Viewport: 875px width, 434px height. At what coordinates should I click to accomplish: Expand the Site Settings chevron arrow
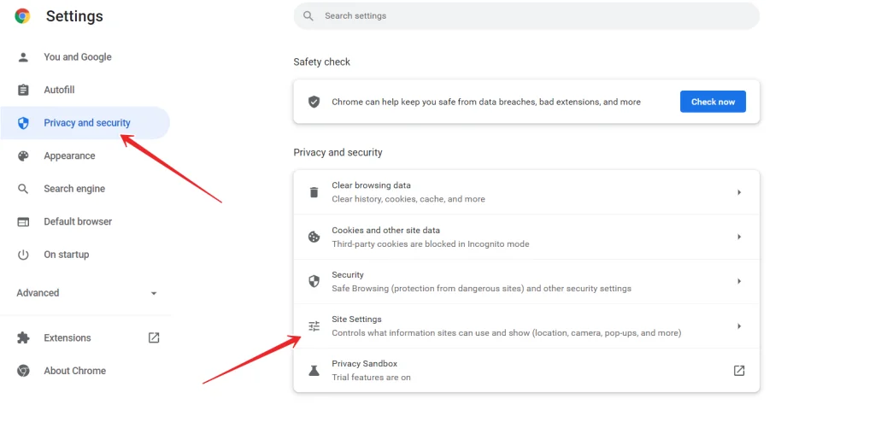(x=739, y=325)
